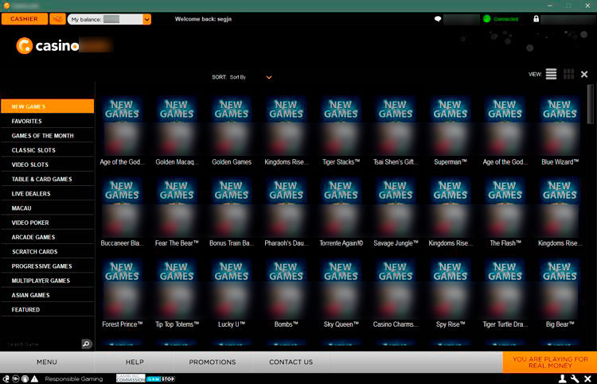Open Sky Queen game

pos(341,293)
